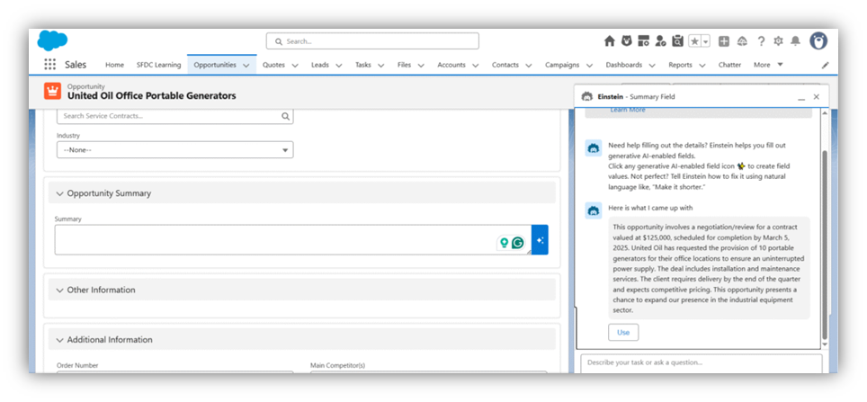Open the Industry picklist

pos(174,150)
